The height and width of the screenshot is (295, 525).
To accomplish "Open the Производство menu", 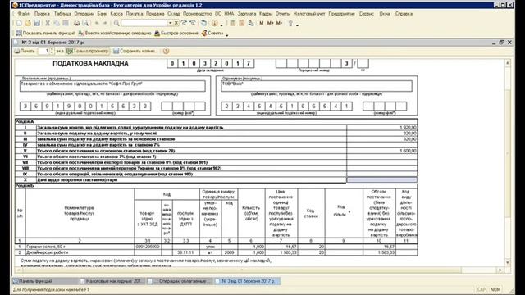I will [x=197, y=14].
